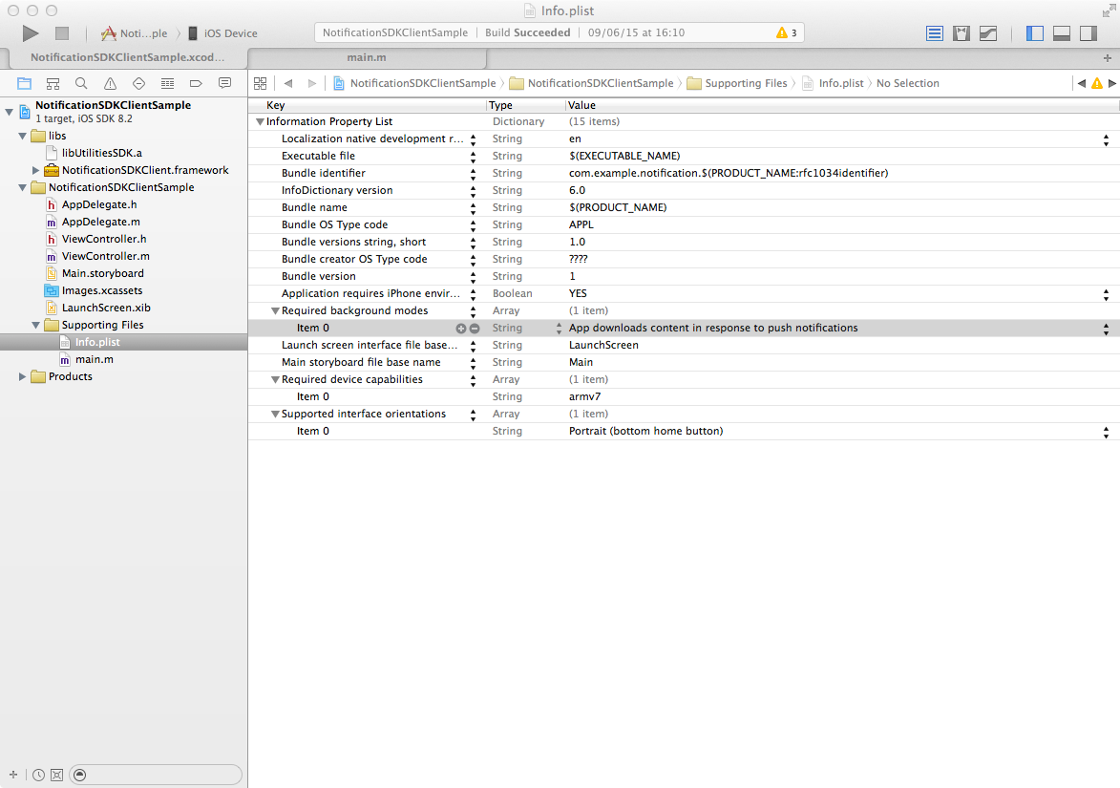Screen dimensions: 1120x788
Task: Open the Test navigator diamond icon
Action: point(138,84)
